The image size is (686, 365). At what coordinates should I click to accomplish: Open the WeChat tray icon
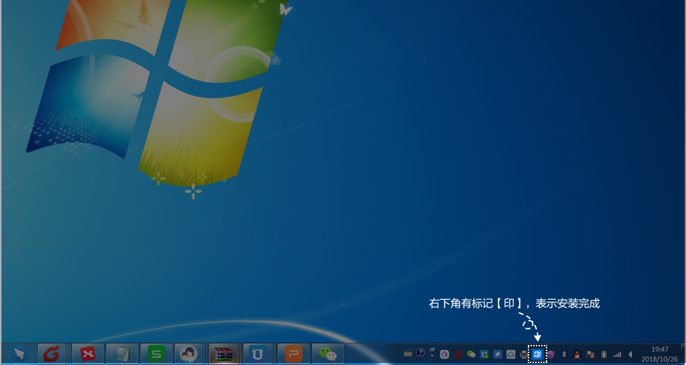[470, 354]
